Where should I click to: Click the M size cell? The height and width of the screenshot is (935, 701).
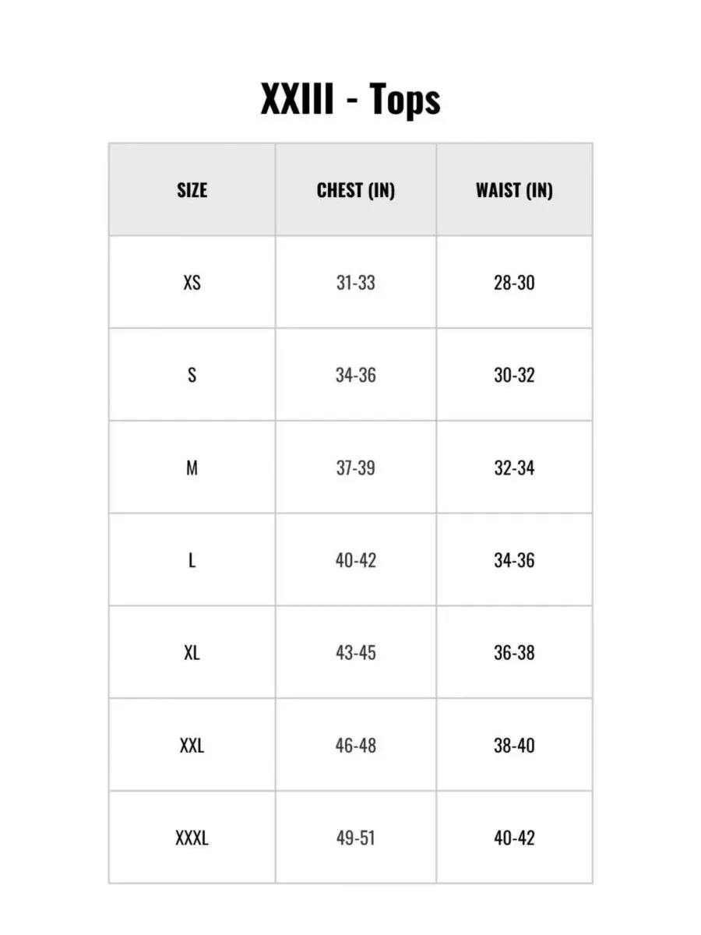pos(192,467)
